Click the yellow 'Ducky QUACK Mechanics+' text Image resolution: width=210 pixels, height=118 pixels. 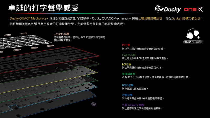(x=29, y=18)
